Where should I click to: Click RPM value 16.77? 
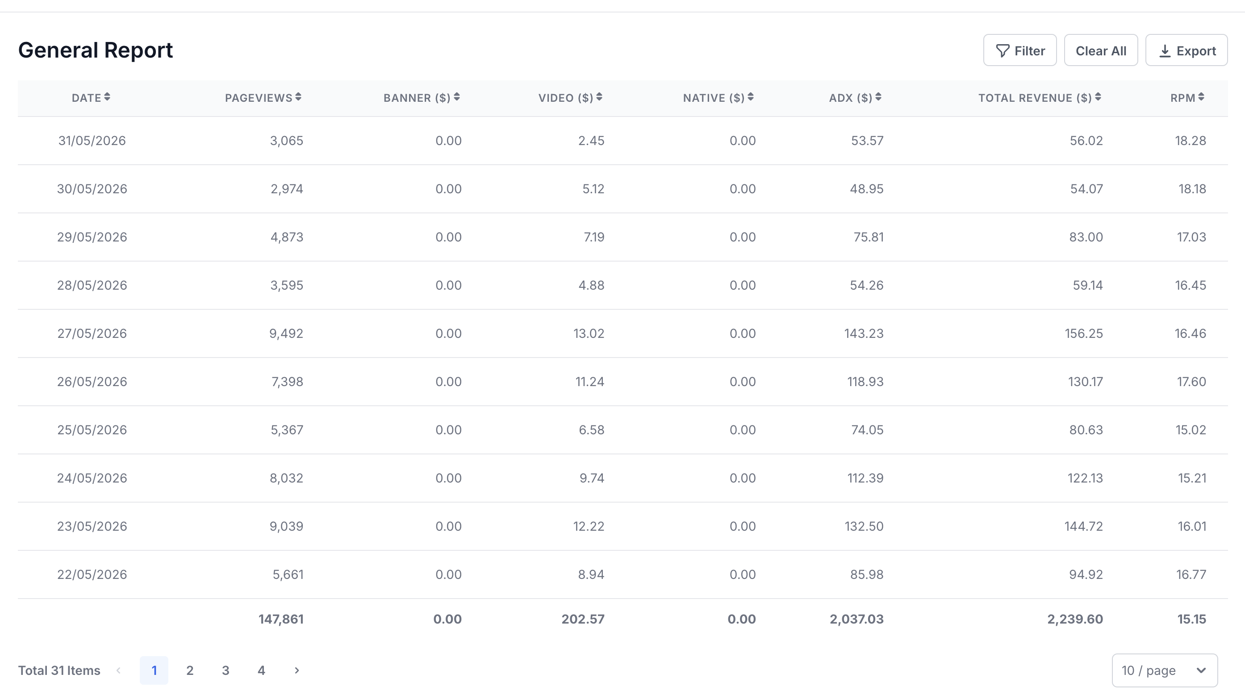(x=1191, y=575)
